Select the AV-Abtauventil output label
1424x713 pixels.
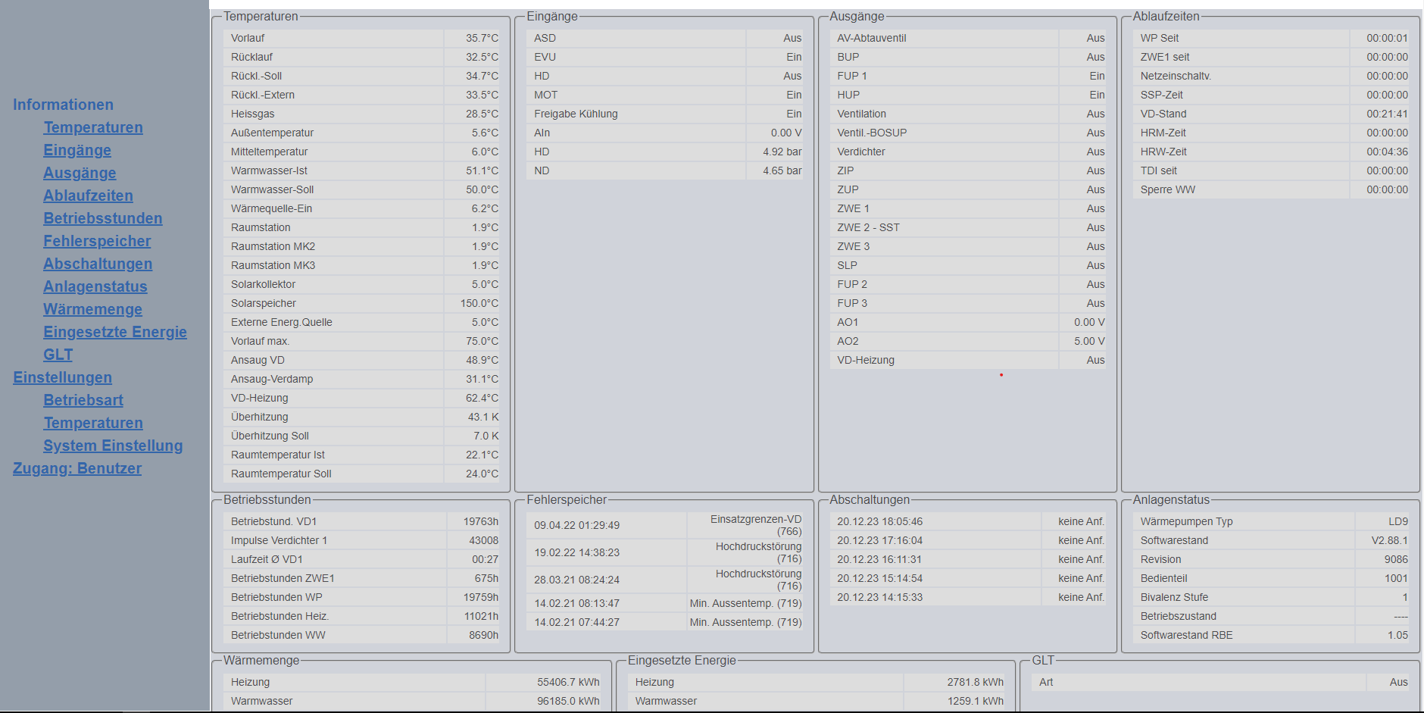tap(872, 38)
